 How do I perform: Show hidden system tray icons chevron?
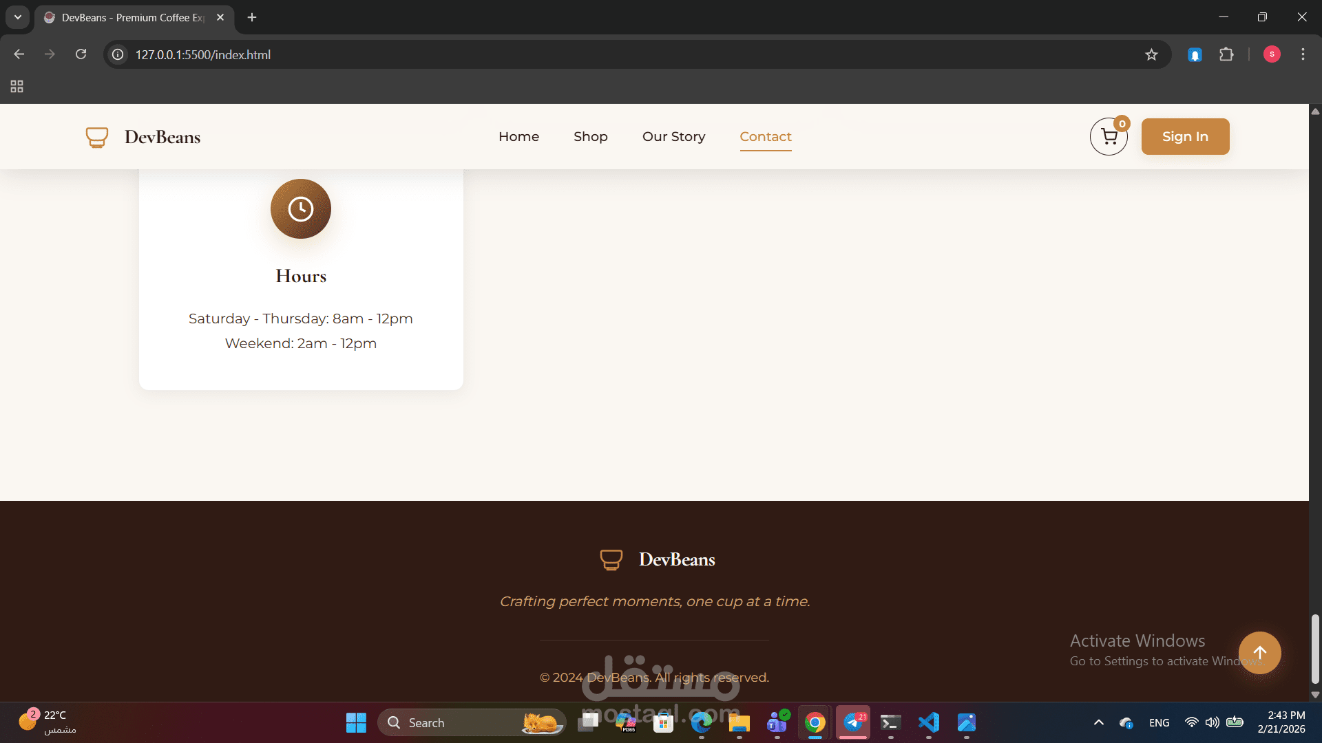pyautogui.click(x=1099, y=722)
